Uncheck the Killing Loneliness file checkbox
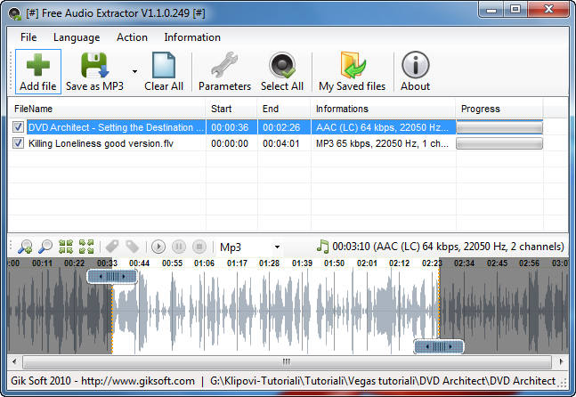 click(18, 142)
